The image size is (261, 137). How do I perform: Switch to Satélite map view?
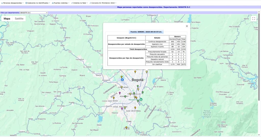click(x=19, y=19)
